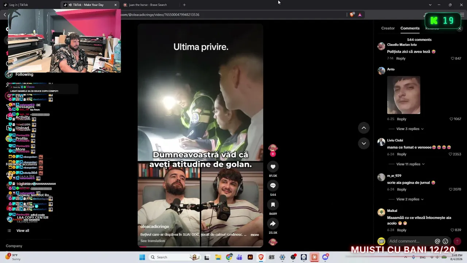Mute the 'TikTok - Make Your Day' tab audio
This screenshot has height=263, width=467.
pos(70,5)
